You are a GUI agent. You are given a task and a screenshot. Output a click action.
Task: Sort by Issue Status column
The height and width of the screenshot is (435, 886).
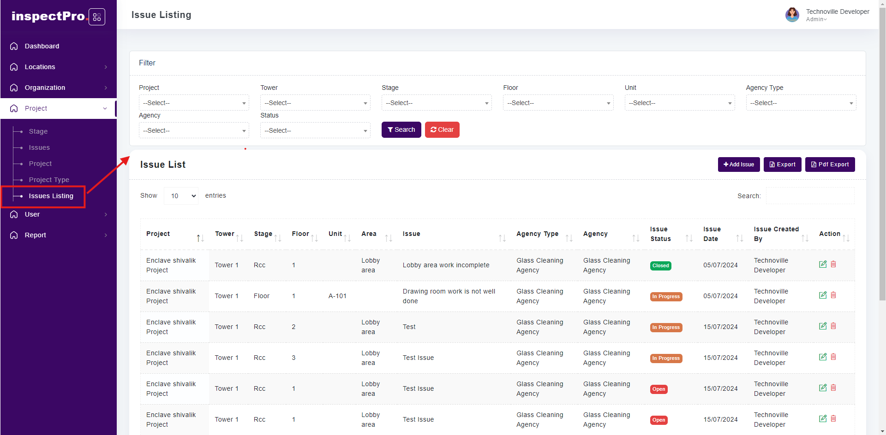(688, 238)
